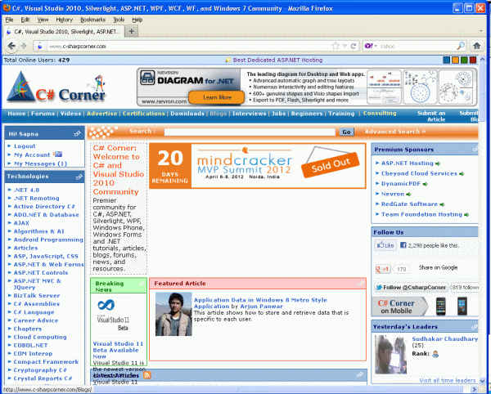Open the Edit menu
The height and width of the screenshot is (394, 491).
pyautogui.click(x=25, y=20)
